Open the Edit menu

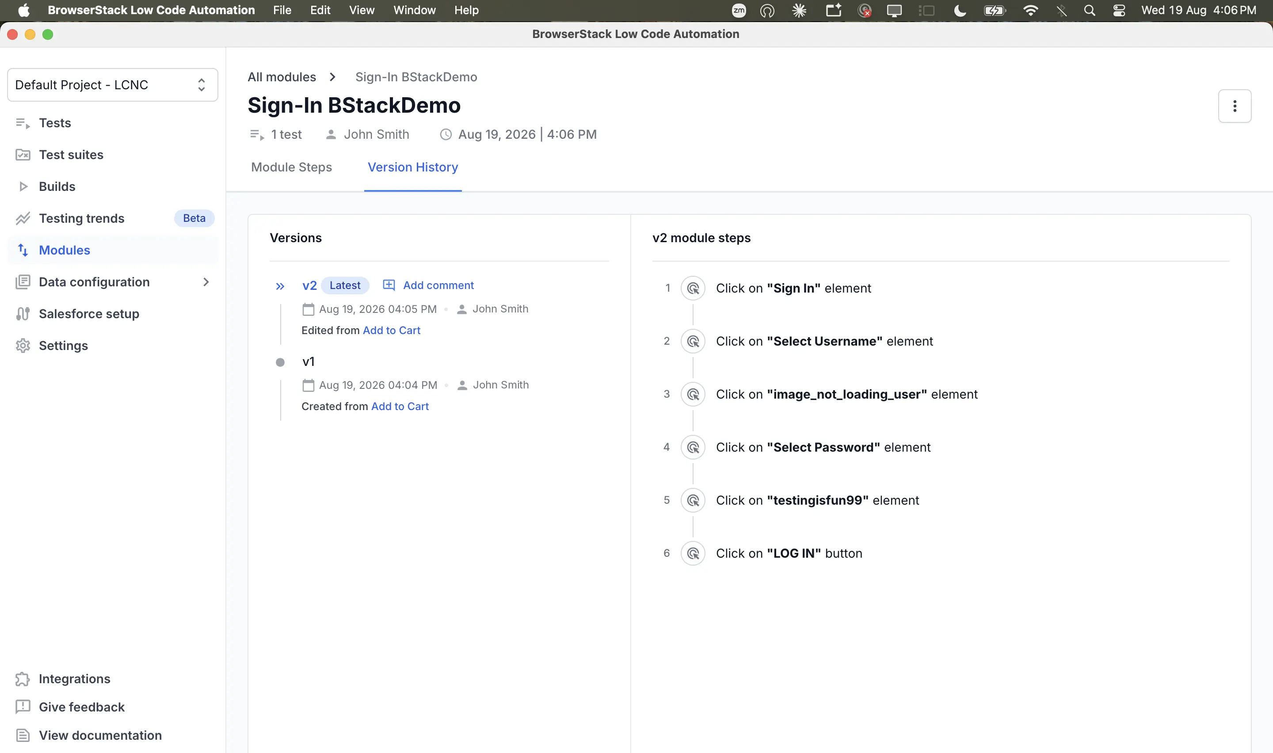click(x=320, y=10)
